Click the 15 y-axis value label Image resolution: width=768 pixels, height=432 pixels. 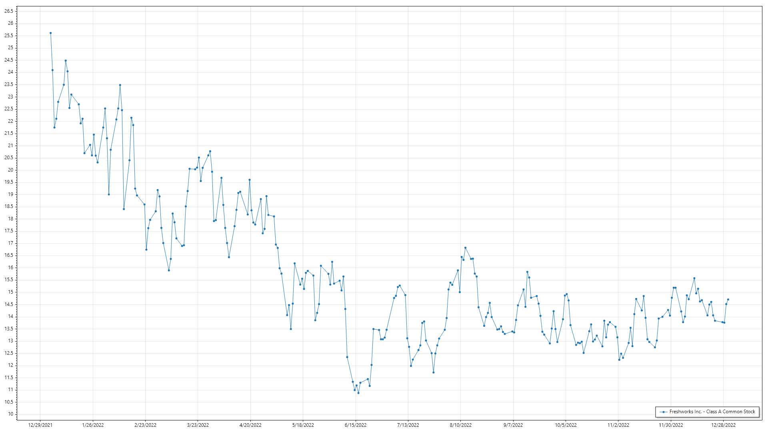[10, 292]
